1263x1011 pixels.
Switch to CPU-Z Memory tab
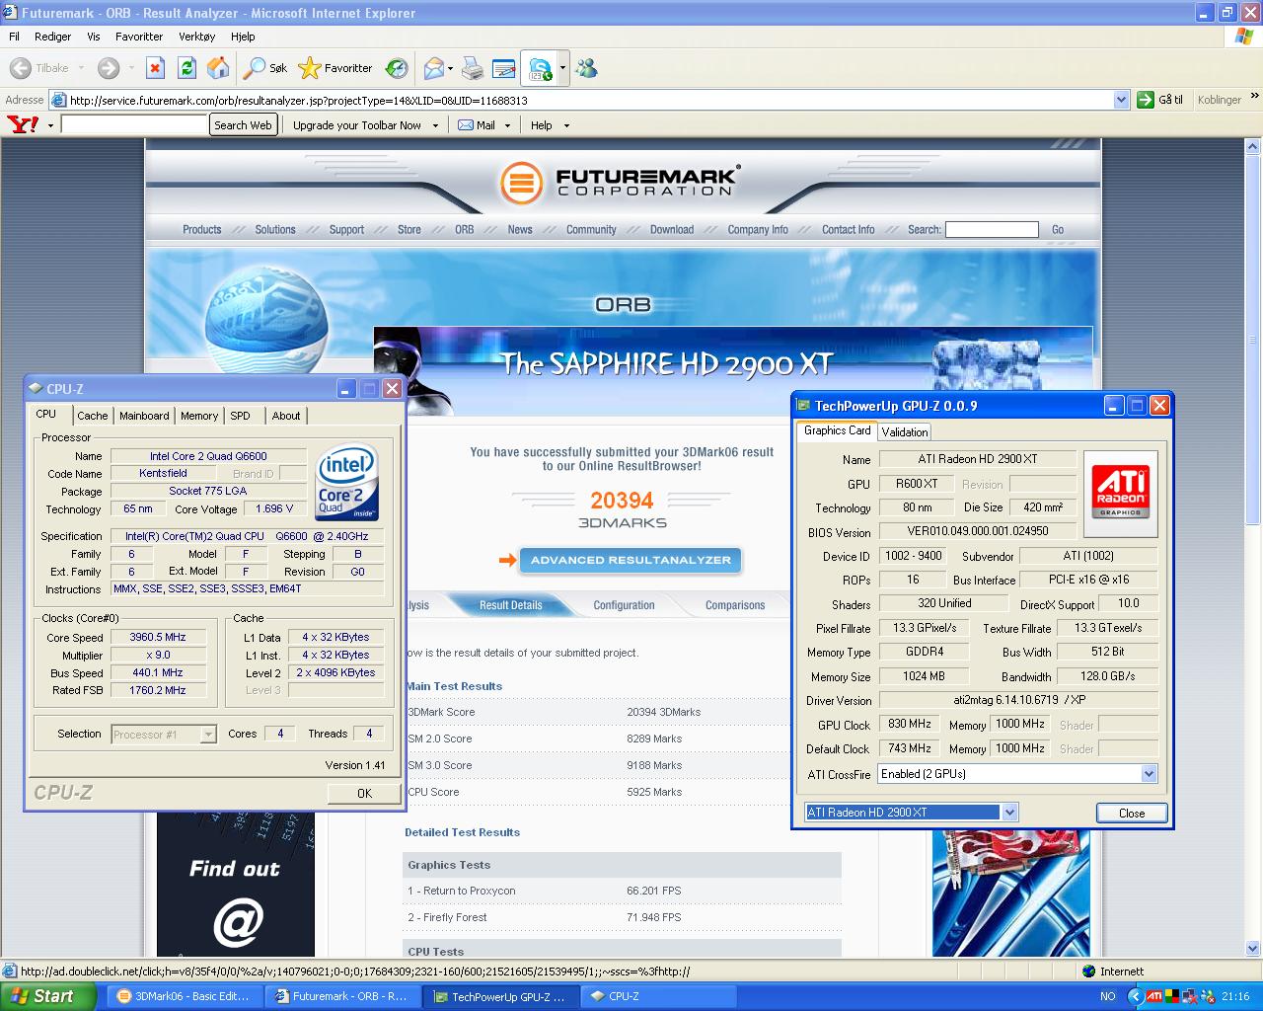[199, 416]
